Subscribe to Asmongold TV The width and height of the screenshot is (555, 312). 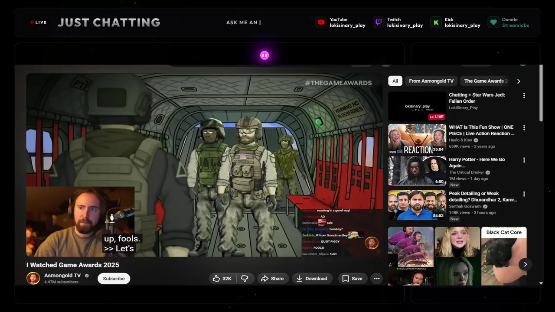[x=114, y=279]
